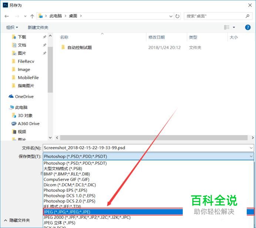Click horizontal scrollbar left arrow
Image resolution: width=256 pixels, height=228 pixels.
point(57,138)
